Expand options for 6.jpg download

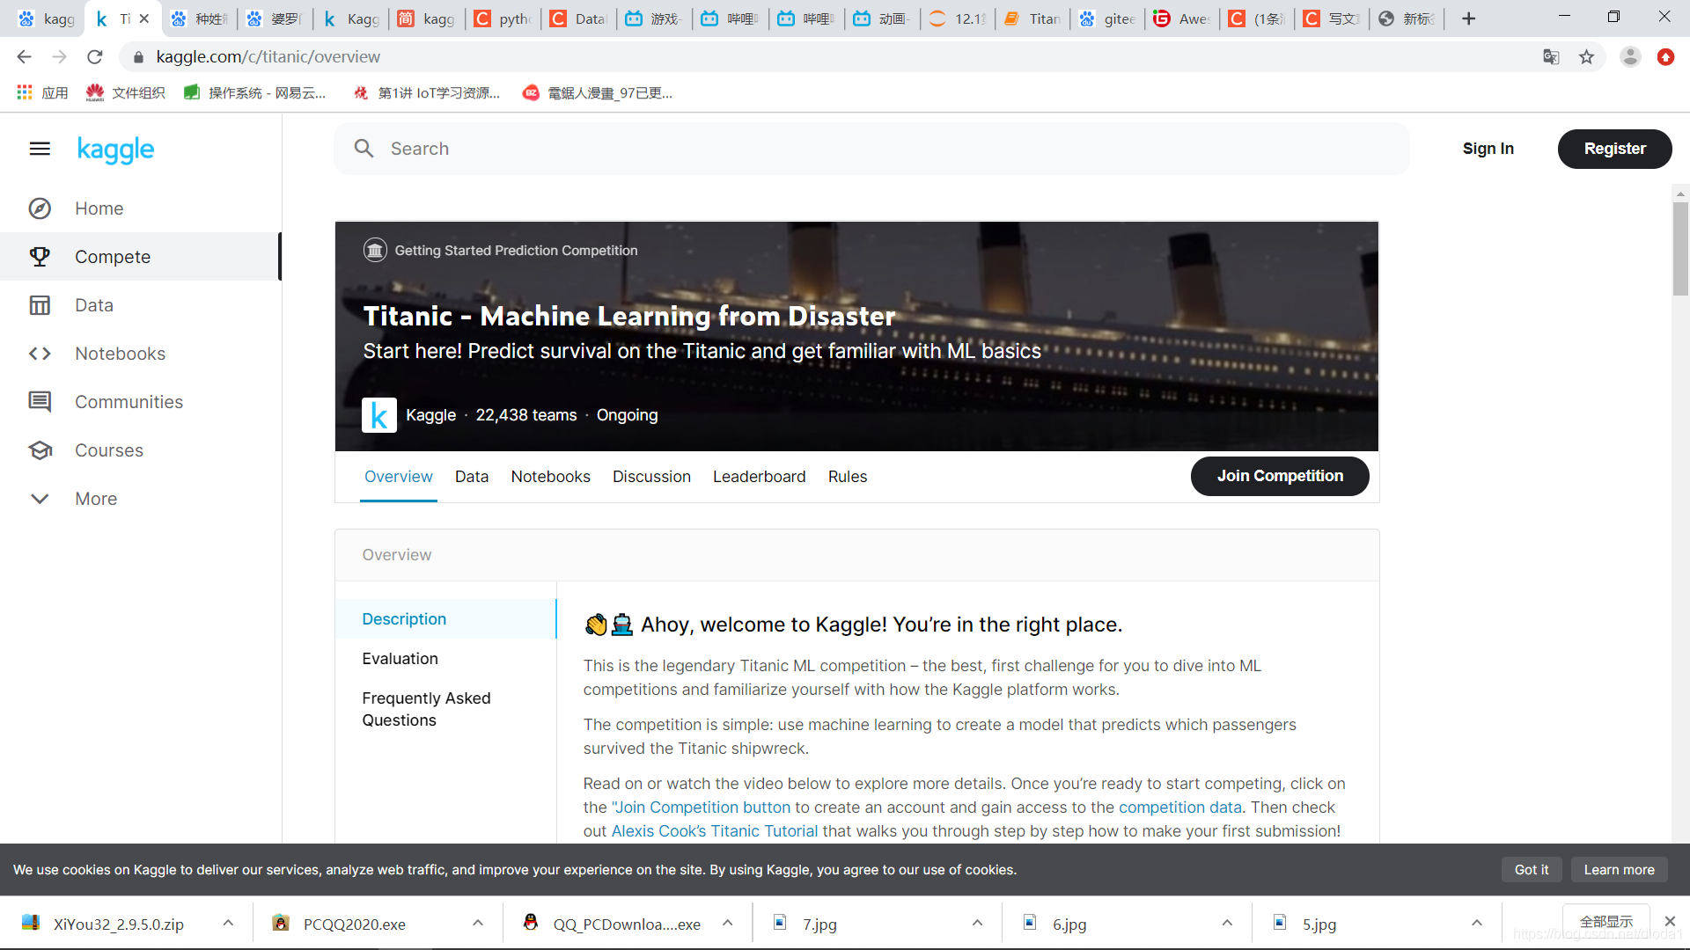coord(1227,923)
